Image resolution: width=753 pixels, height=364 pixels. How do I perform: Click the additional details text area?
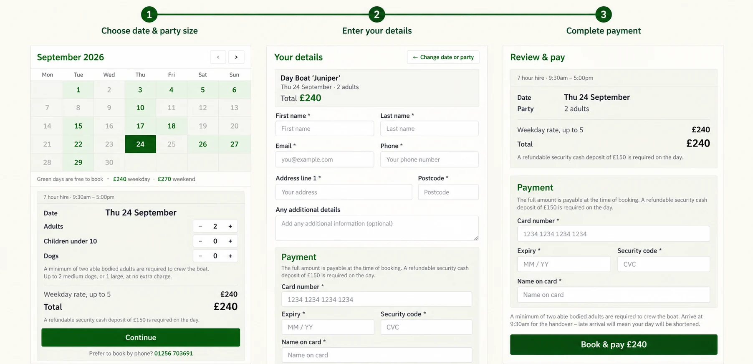click(377, 228)
